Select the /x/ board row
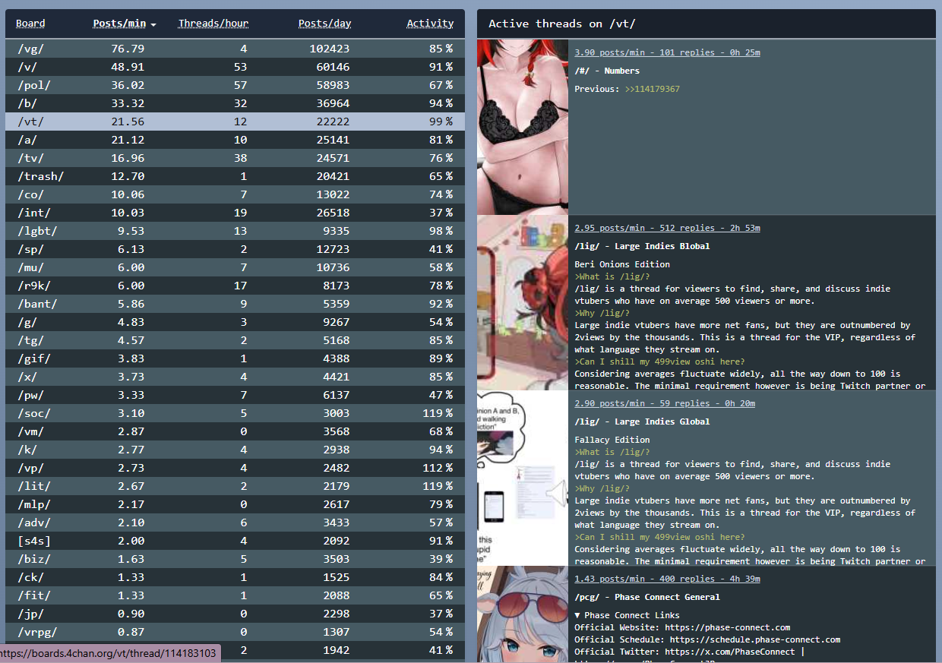Image resolution: width=942 pixels, height=663 pixels. [235, 377]
